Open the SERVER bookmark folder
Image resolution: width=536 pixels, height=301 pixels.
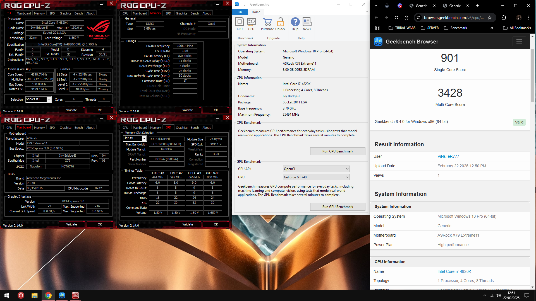(x=430, y=28)
